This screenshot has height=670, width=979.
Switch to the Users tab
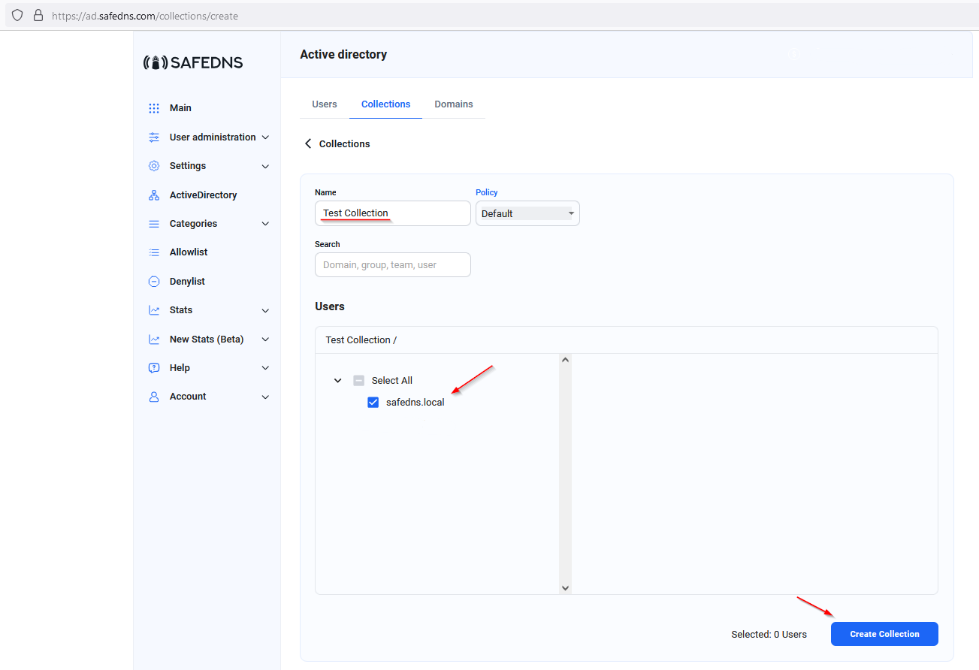(x=325, y=104)
